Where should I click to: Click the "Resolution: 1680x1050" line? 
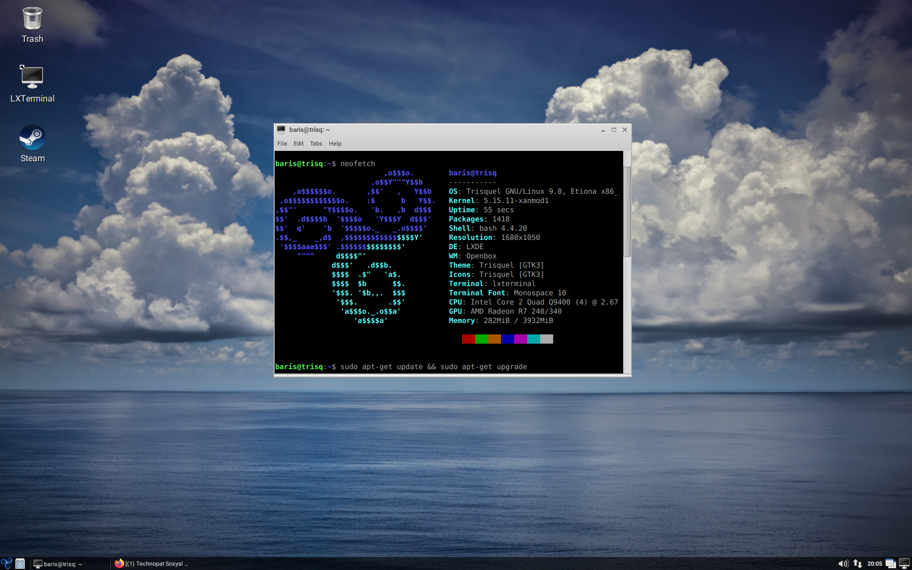point(495,238)
